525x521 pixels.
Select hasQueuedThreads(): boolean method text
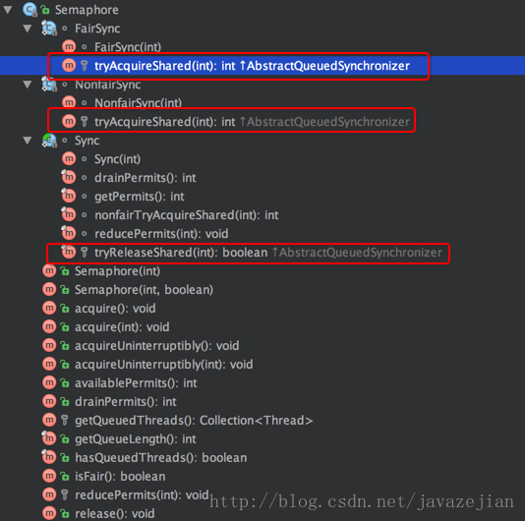(160, 457)
